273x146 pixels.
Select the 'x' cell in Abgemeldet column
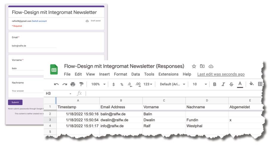246,120
